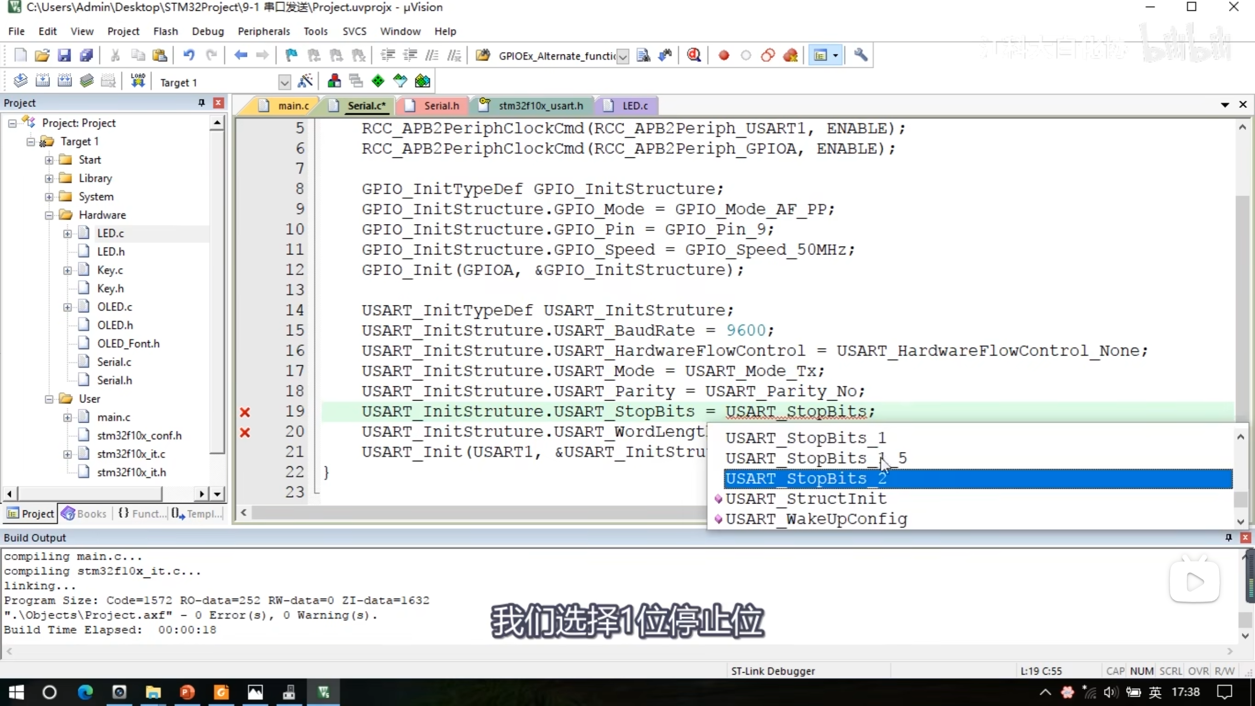
Task: Toggle the NUM indicator in the status bar
Action: point(1141,671)
